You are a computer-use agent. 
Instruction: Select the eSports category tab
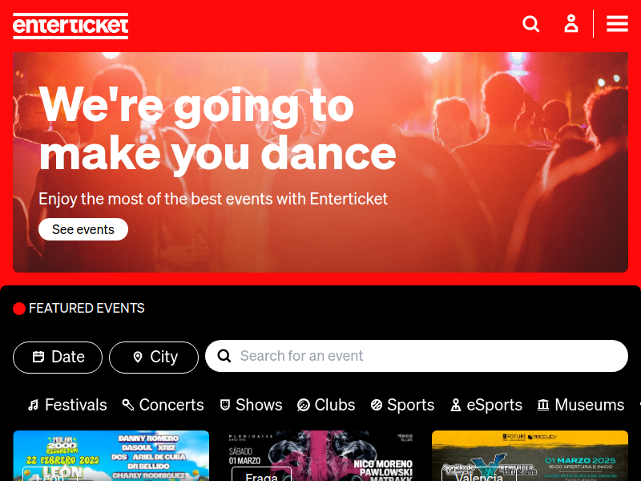[486, 405]
